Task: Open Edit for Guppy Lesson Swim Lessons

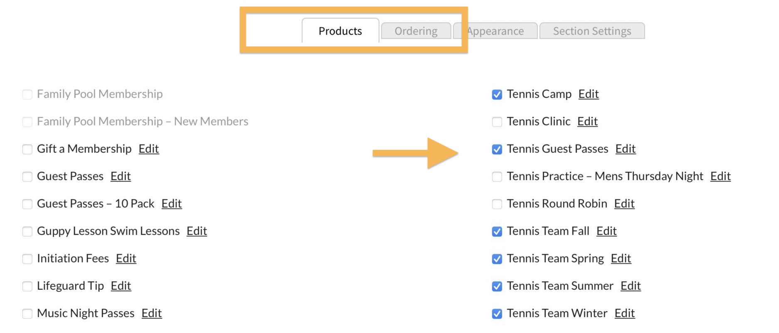Action: [x=197, y=231]
